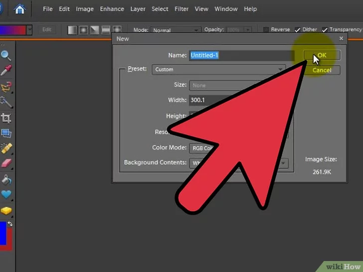Image resolution: width=363 pixels, height=272 pixels.
Task: Swap foreground and background colors
Action: coord(10,224)
